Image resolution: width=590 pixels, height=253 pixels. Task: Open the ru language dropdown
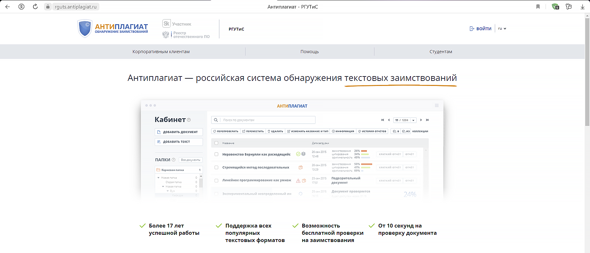502,29
